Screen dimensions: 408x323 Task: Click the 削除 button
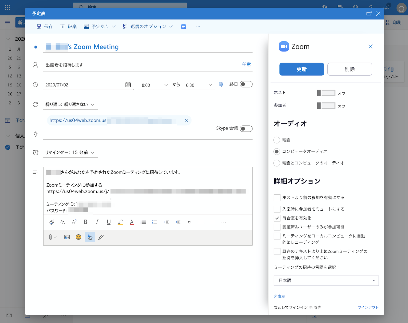pos(350,69)
